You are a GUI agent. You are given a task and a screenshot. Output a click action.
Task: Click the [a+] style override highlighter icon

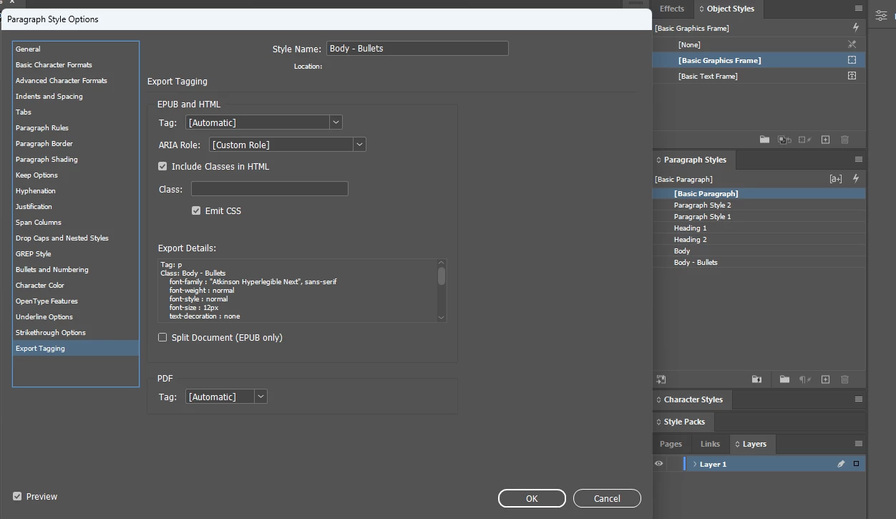point(835,179)
